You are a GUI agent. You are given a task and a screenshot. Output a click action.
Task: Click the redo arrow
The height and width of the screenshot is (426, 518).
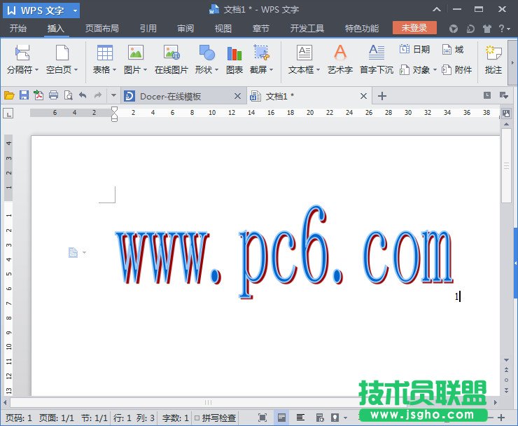98,95
